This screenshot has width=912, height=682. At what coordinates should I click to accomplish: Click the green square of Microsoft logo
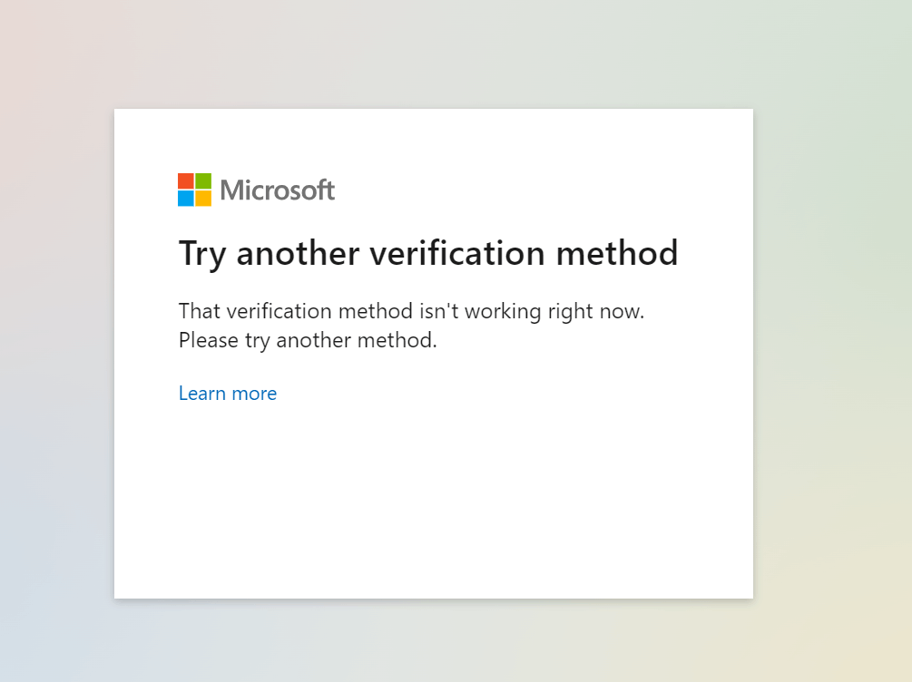pyautogui.click(x=203, y=180)
